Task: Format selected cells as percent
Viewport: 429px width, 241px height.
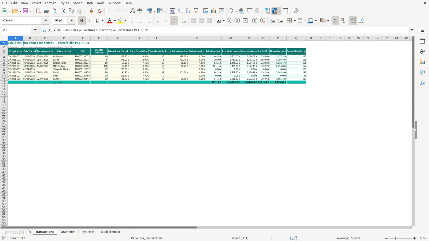Action: 229,21
